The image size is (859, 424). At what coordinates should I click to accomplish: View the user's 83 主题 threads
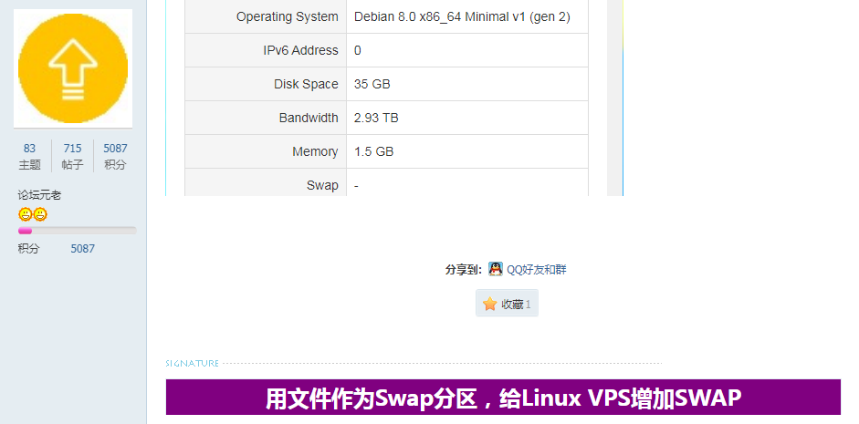tap(29, 156)
